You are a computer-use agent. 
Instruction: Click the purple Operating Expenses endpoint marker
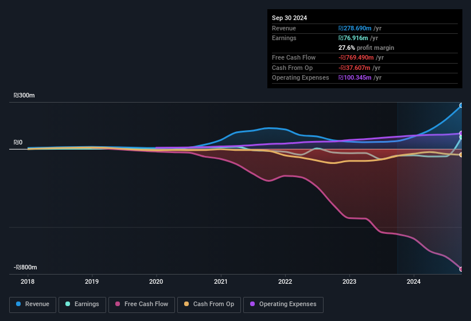461,133
